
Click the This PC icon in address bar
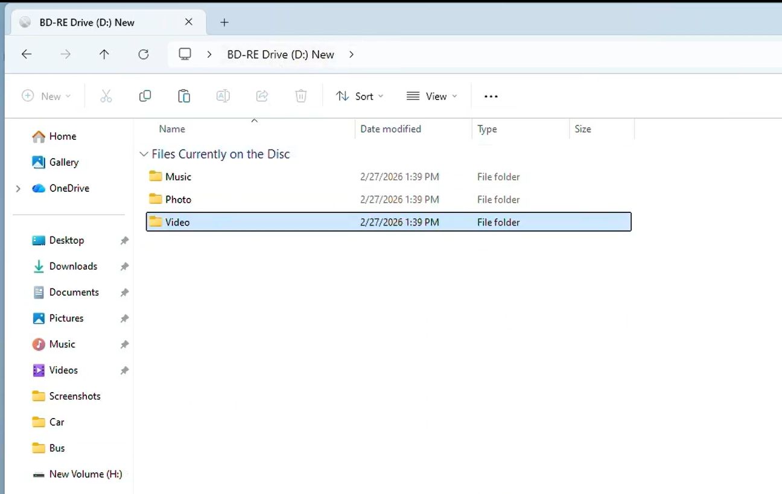coord(184,54)
